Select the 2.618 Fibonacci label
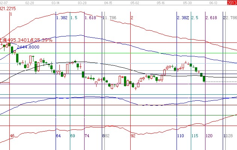This screenshot has width=237, height=150. pyautogui.click(x=211, y=18)
